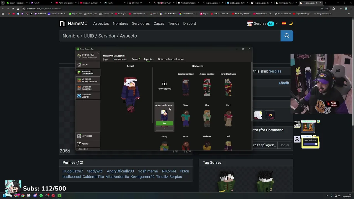
Task: Open Aspectos in NameMC navigation
Action: [101, 23]
